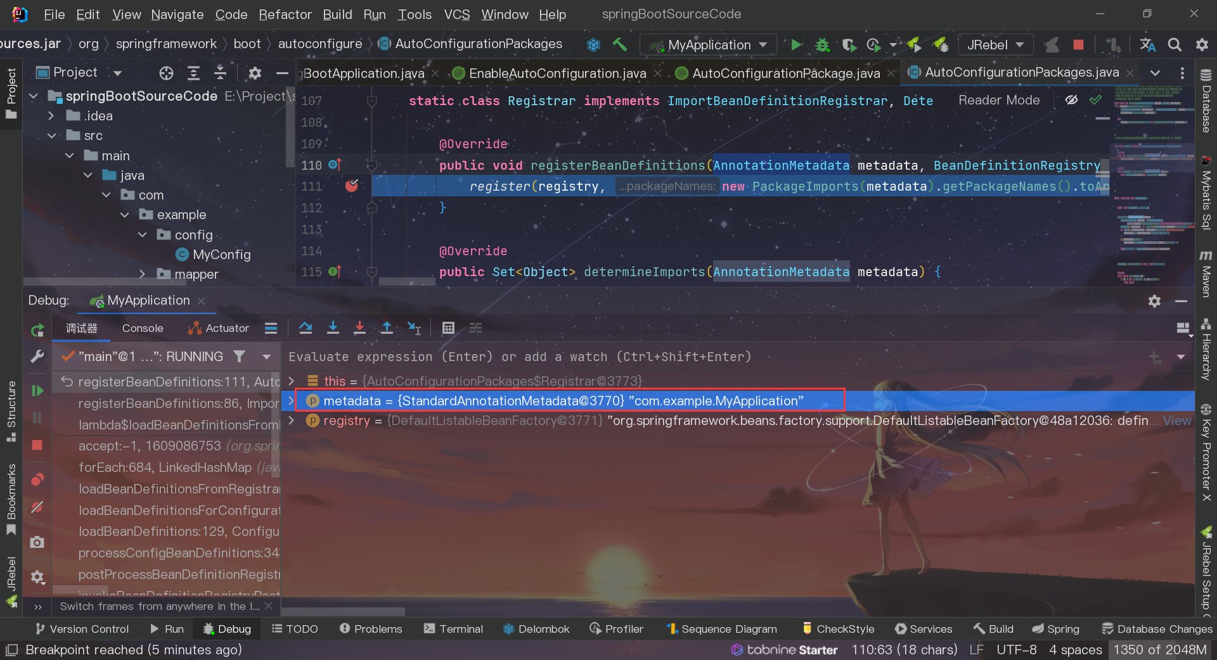Run to cursor in the debugger toolbar

[414, 327]
